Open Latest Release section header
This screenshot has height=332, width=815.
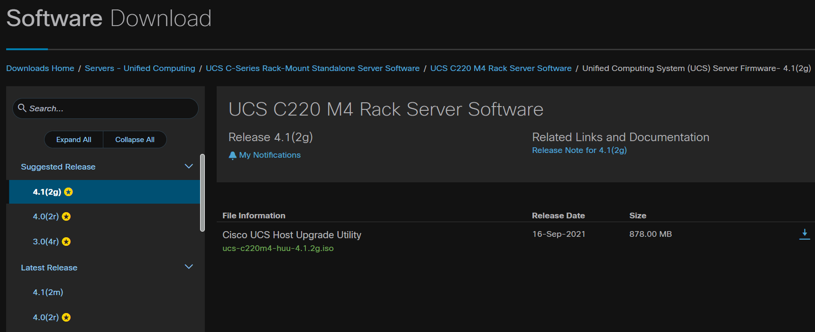point(49,268)
